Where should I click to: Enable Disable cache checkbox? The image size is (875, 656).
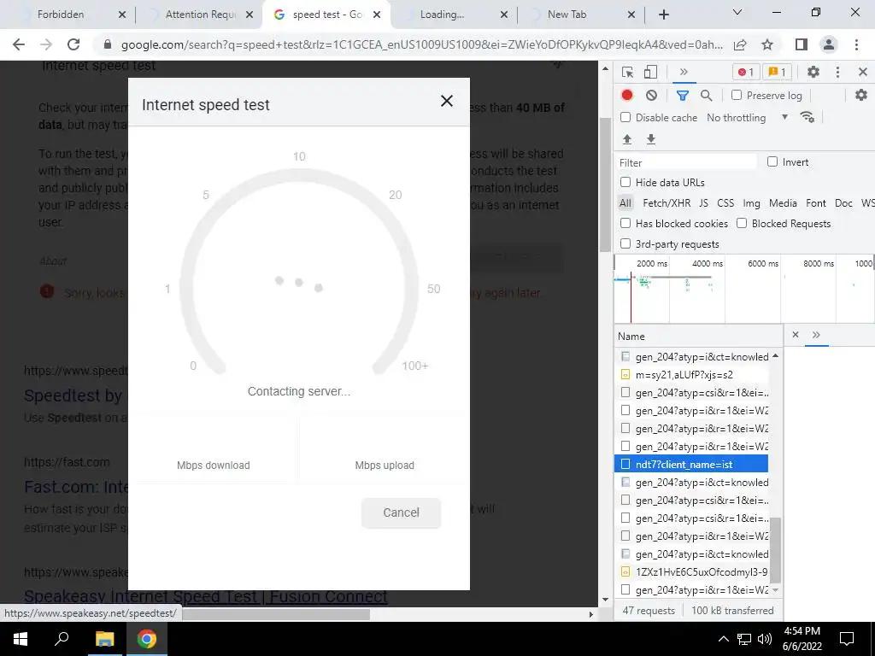coord(625,118)
